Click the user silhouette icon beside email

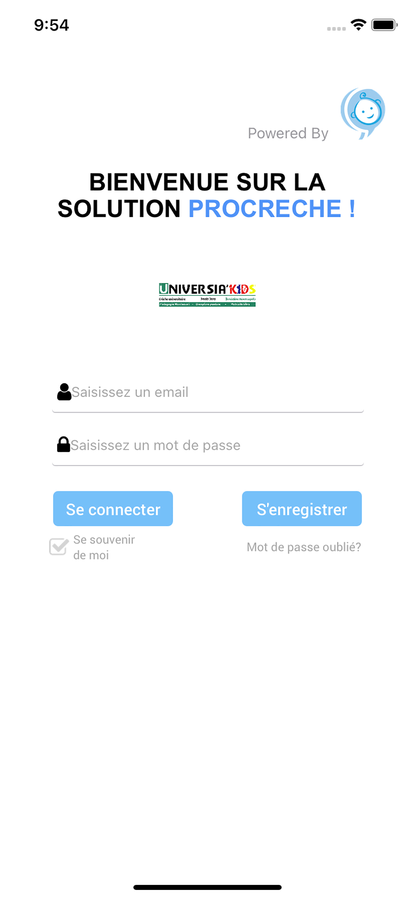[x=64, y=392]
